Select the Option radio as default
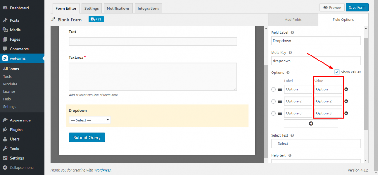Viewport: 378px width, 175px height. coord(273,90)
